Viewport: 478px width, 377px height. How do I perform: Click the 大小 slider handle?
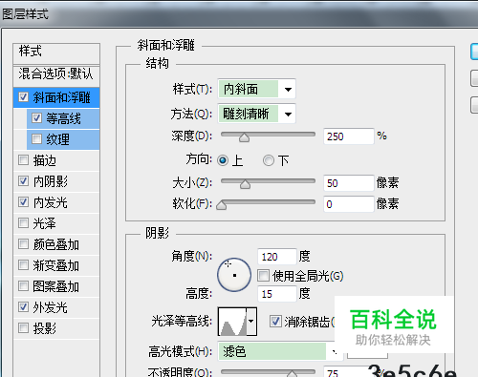(x=245, y=184)
